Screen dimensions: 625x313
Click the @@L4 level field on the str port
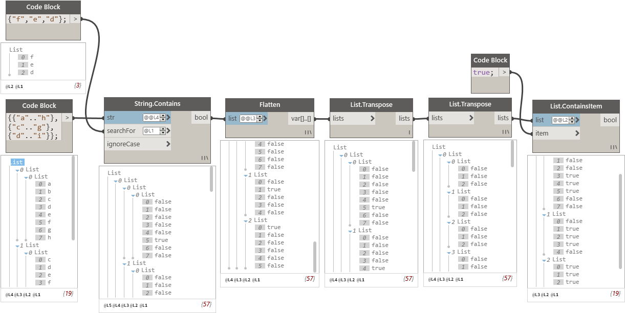coord(152,118)
